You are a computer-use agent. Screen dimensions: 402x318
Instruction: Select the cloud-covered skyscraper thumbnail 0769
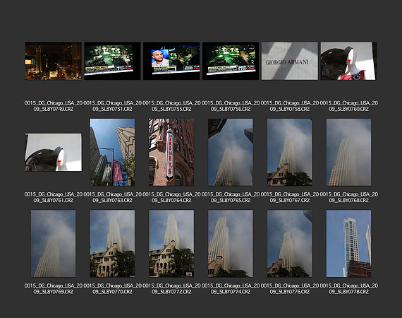pos(54,244)
